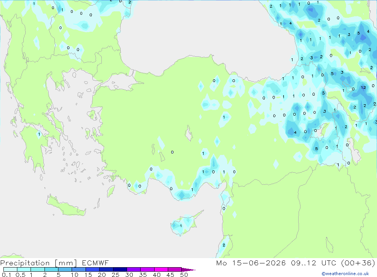377x277 pixels.
Task: Pick the 30–35 mm purple legend swatch
Action: click(x=133, y=269)
